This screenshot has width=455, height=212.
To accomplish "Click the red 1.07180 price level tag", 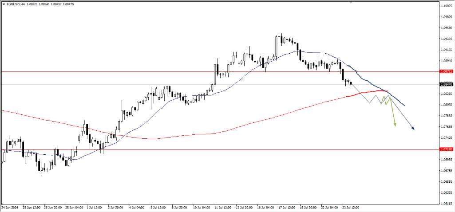I will tap(446, 150).
